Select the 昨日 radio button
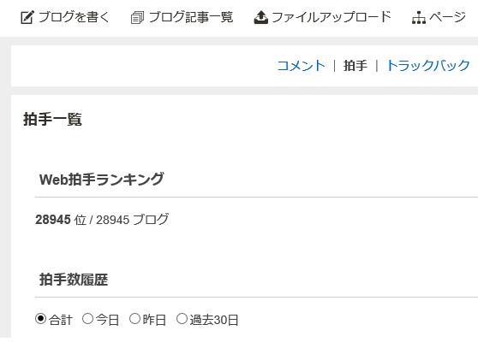The height and width of the screenshot is (354, 478). (x=134, y=319)
